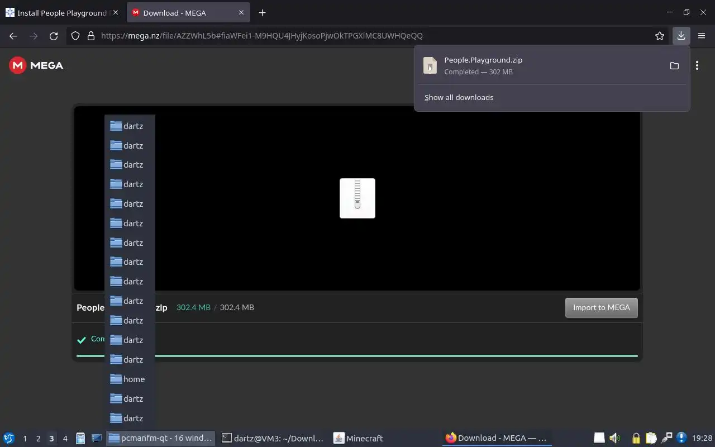Image resolution: width=715 pixels, height=447 pixels.
Task: Select the Download - MEGA browser tab
Action: tap(188, 12)
